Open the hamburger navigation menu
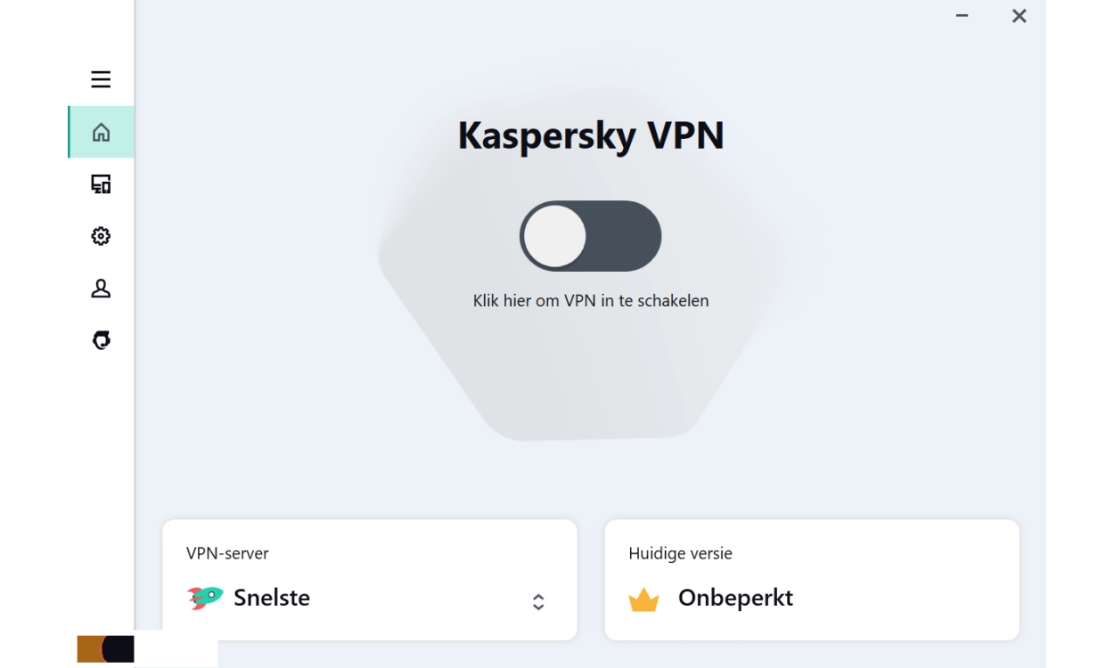The image size is (1114, 668). click(x=101, y=79)
